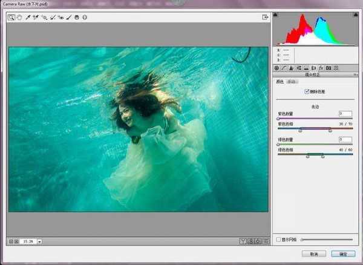Open the zoom level dropdown
Screen dimensions: 363x265
point(39,241)
